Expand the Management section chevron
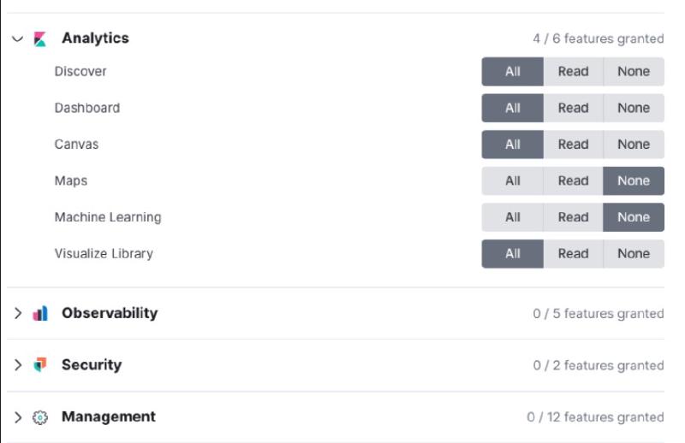The width and height of the screenshot is (685, 443). click(18, 417)
